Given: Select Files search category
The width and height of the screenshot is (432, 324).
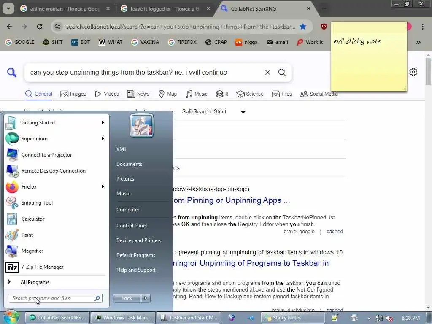Looking at the screenshot, I should point(281,94).
